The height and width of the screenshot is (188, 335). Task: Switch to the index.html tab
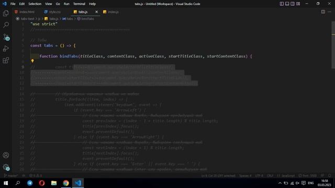(x=25, y=12)
